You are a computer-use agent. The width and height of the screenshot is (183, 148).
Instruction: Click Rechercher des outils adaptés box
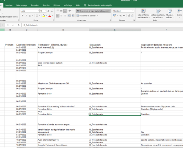click(x=100, y=5)
